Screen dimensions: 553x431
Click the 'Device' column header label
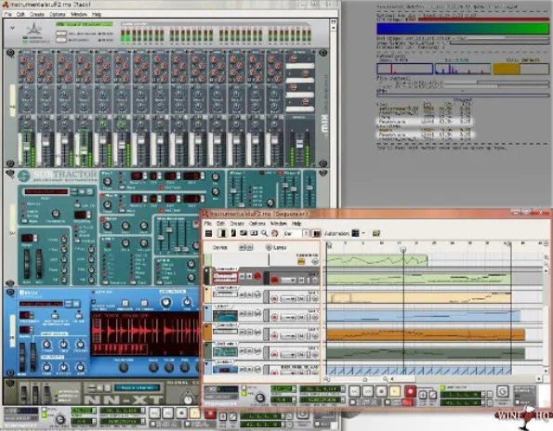(219, 247)
